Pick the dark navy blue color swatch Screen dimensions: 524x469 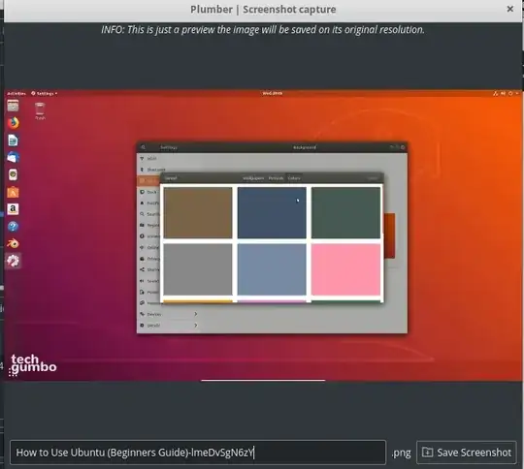(x=272, y=212)
